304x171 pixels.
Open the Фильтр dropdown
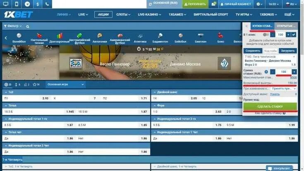point(13,26)
